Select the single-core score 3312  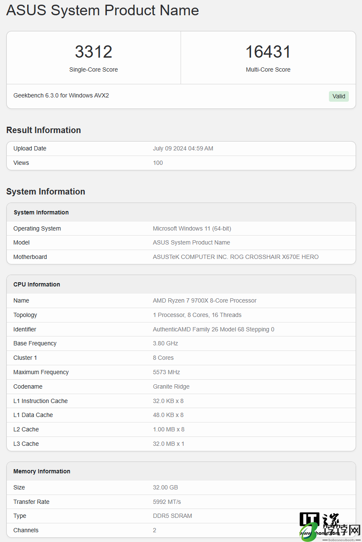tap(94, 52)
